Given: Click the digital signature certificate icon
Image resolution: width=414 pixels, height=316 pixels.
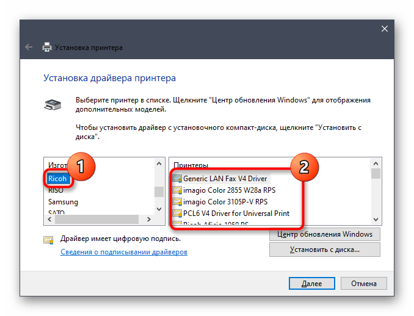Looking at the screenshot, I should (x=48, y=239).
